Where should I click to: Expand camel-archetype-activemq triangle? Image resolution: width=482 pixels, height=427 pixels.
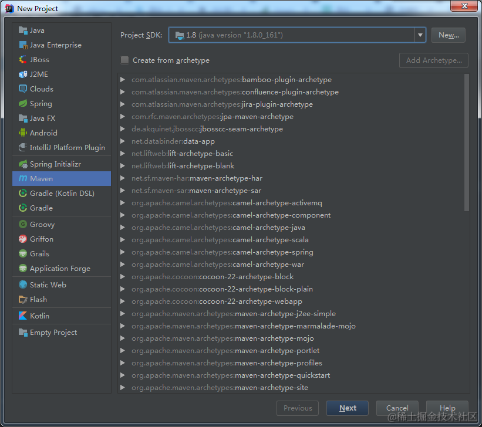[122, 203]
